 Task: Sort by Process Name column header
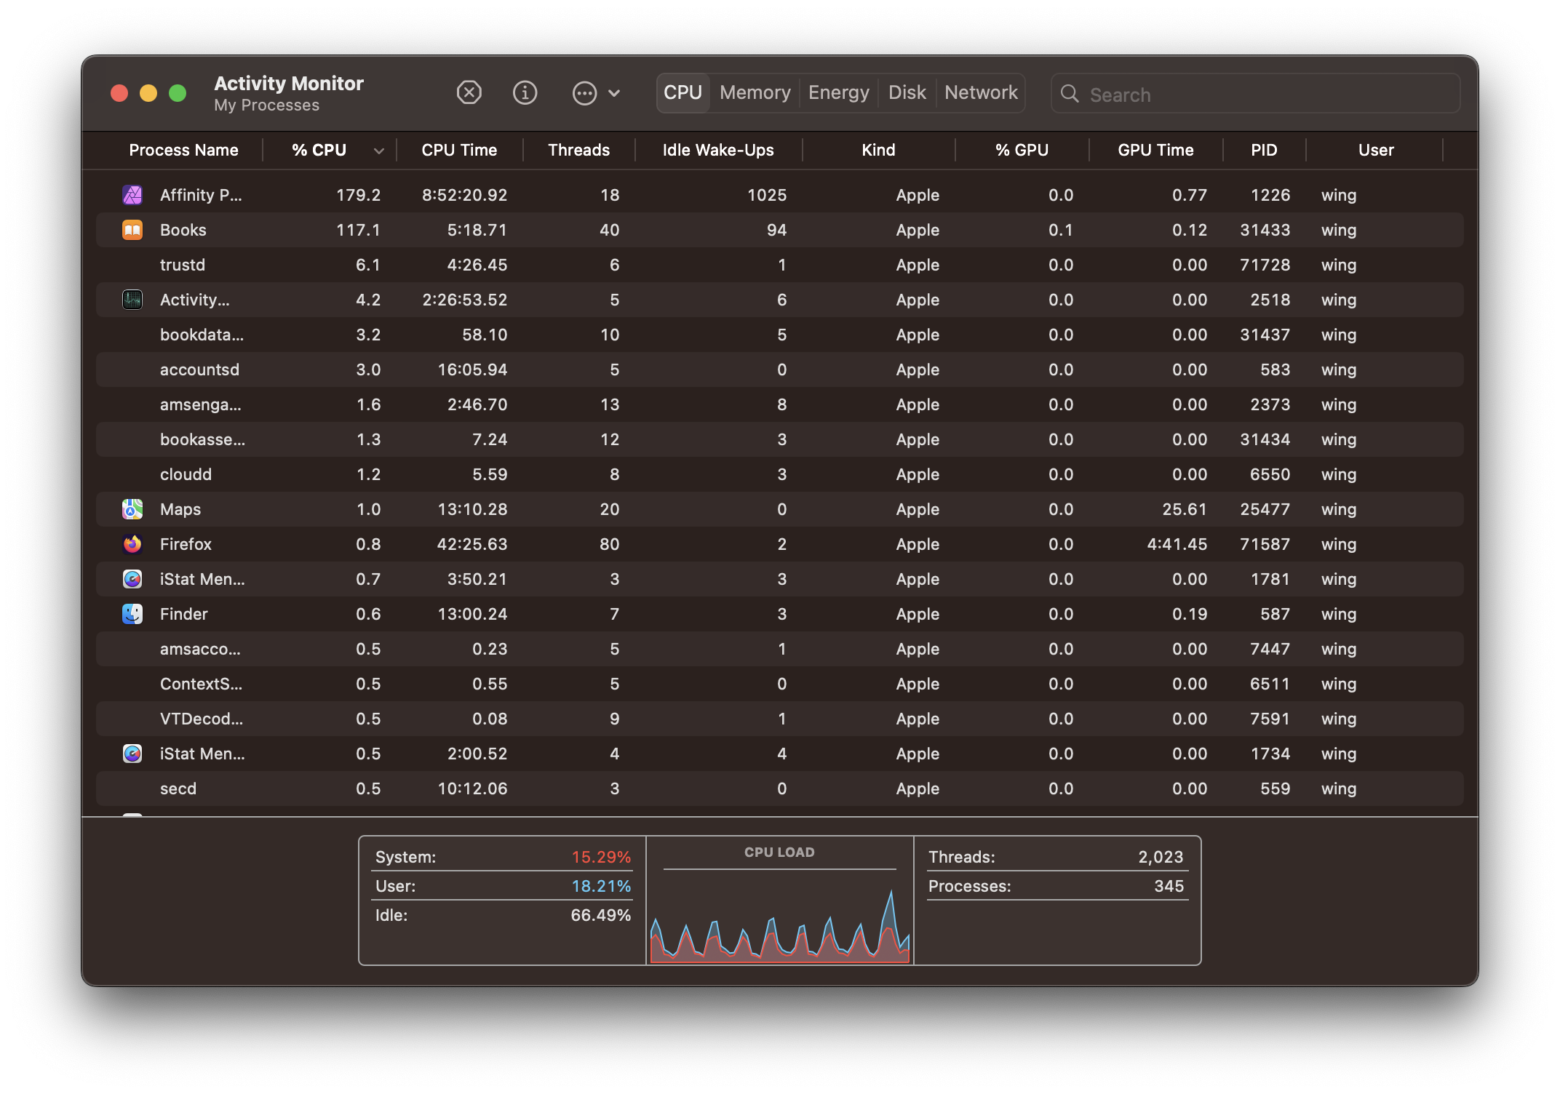183,151
